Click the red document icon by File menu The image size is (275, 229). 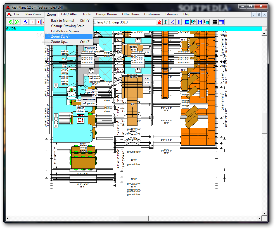pyautogui.click(x=9, y=14)
